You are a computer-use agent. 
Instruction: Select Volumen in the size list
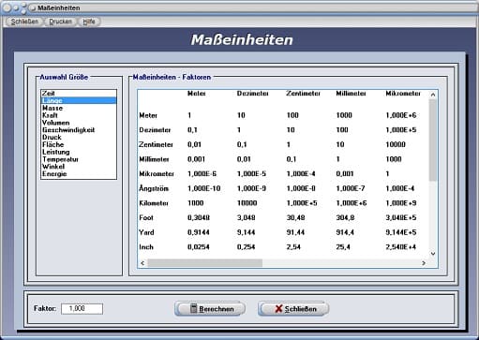[79, 123]
